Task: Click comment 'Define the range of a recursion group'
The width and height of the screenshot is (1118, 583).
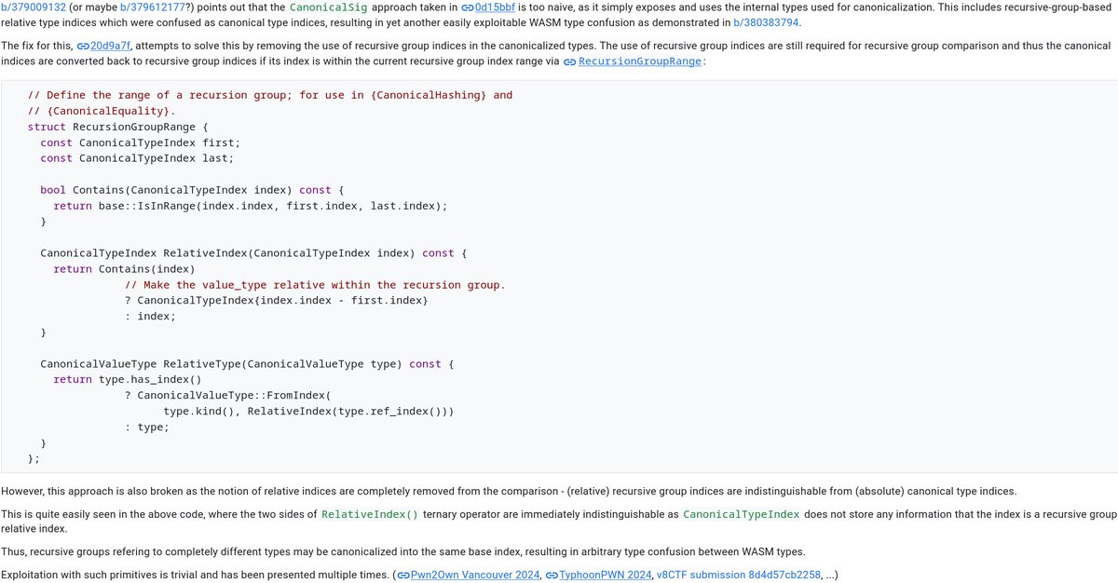Action: click(270, 95)
